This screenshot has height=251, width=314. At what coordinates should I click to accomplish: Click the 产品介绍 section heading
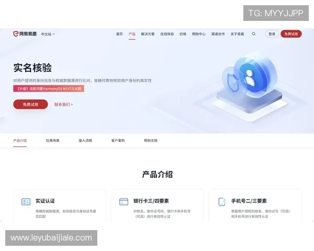pyautogui.click(x=158, y=174)
